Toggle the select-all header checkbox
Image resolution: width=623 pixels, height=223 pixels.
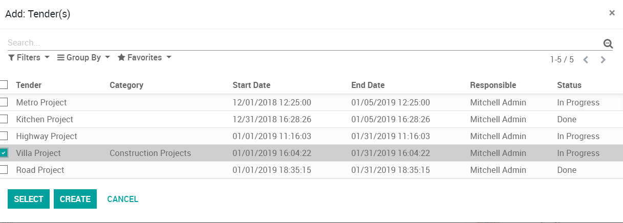click(x=4, y=85)
